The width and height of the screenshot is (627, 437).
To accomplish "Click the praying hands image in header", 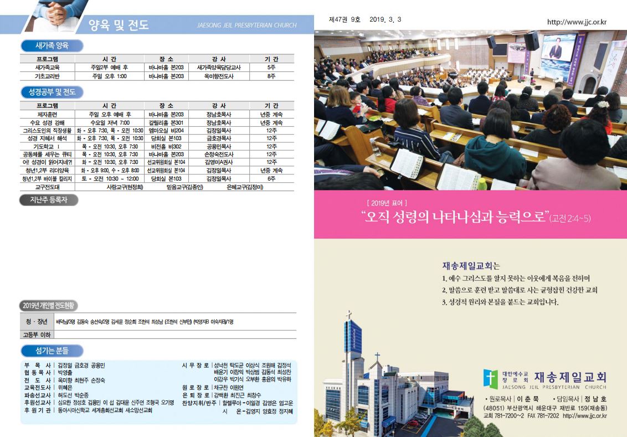I will coord(51,15).
